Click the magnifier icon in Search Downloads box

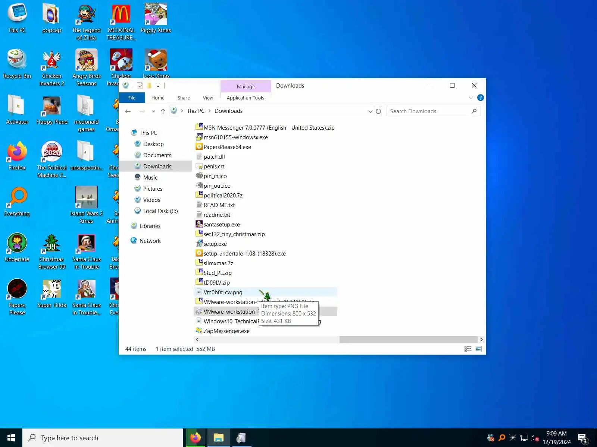[474, 111]
